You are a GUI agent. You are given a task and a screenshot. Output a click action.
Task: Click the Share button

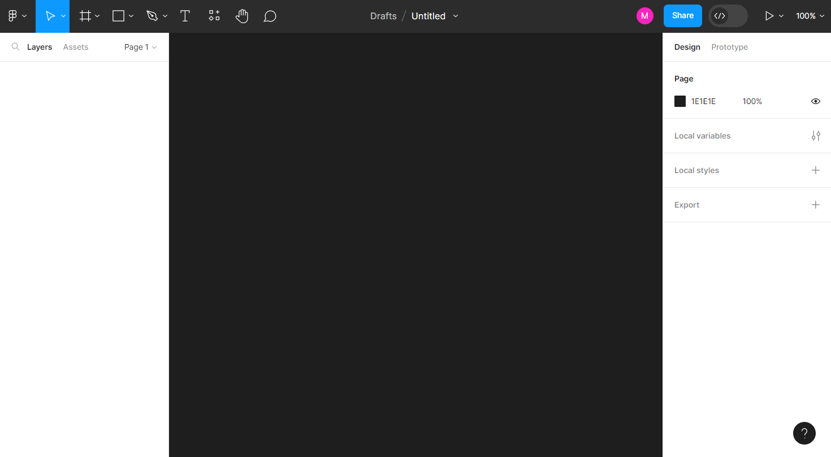click(x=682, y=16)
